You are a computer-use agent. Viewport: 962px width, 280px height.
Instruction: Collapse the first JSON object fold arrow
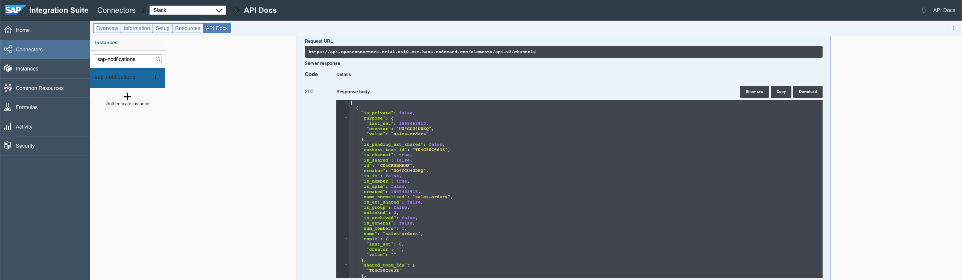click(x=346, y=108)
